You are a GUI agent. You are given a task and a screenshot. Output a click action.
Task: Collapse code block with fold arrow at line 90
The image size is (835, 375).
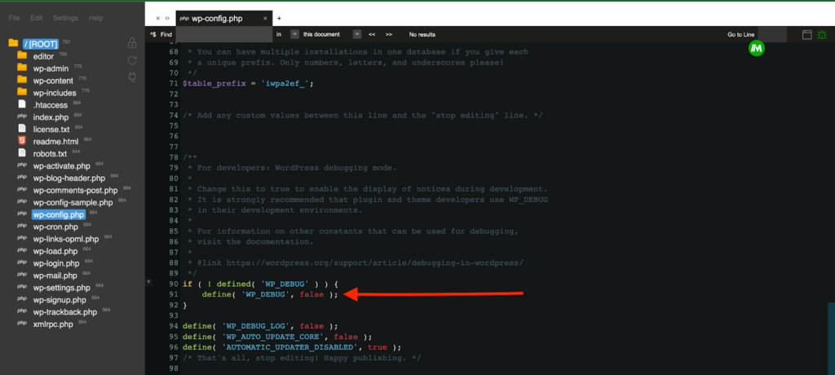click(149, 281)
